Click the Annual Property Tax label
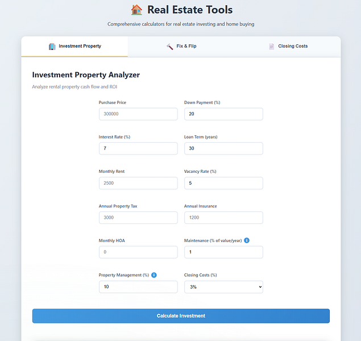 118,206
